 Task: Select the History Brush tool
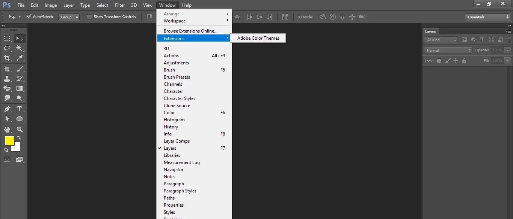(20, 79)
